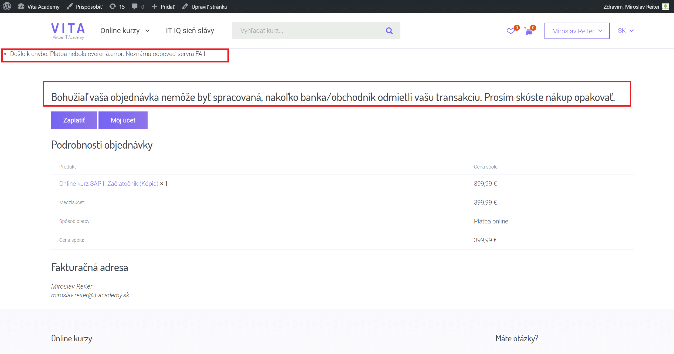Click the Spôsob platby row label
Viewport: 674px width, 354px height.
click(x=75, y=221)
